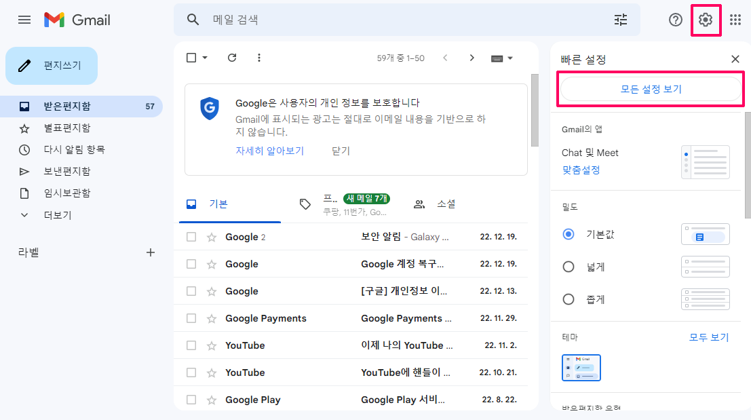Check the Google 보안 알림 email checkbox
The width and height of the screenshot is (751, 420).
pyautogui.click(x=191, y=237)
